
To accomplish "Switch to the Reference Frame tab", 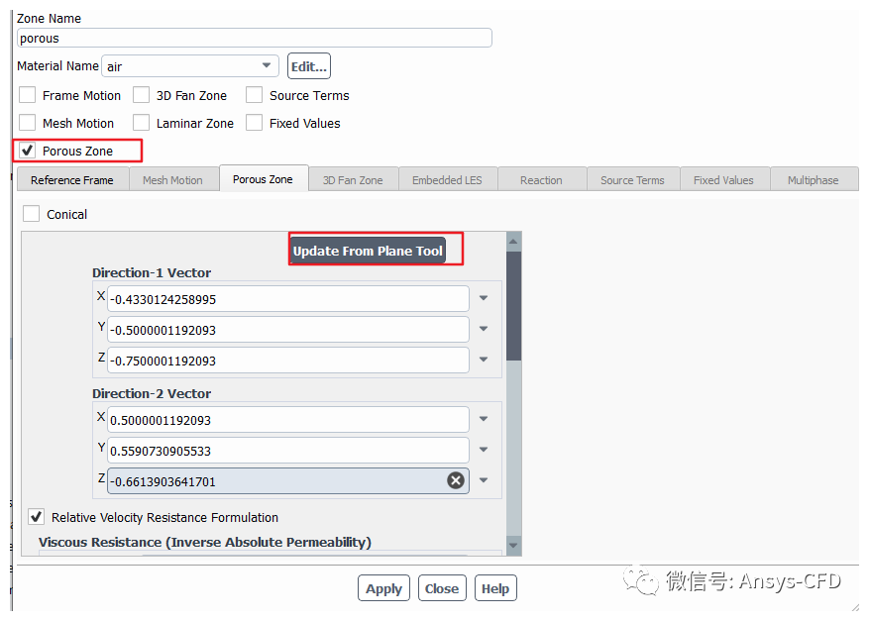I will point(72,180).
